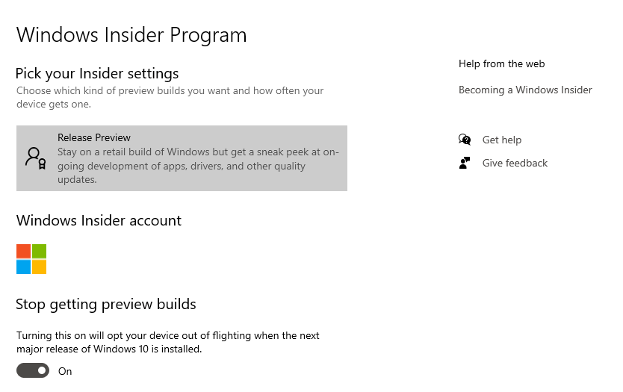Click the Pick your Insider settings heading
The image size is (623, 392).
tap(98, 73)
